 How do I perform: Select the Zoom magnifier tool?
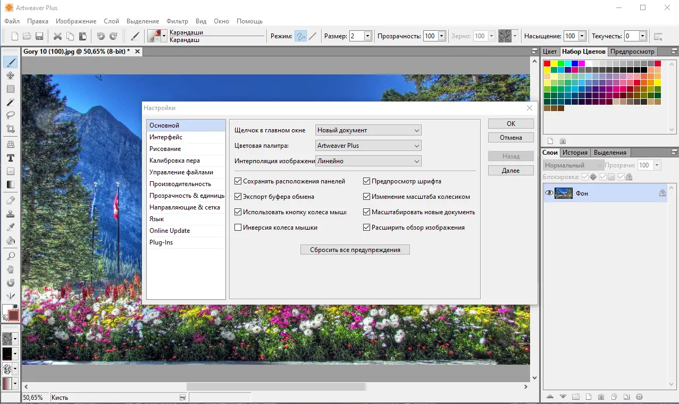click(x=10, y=256)
